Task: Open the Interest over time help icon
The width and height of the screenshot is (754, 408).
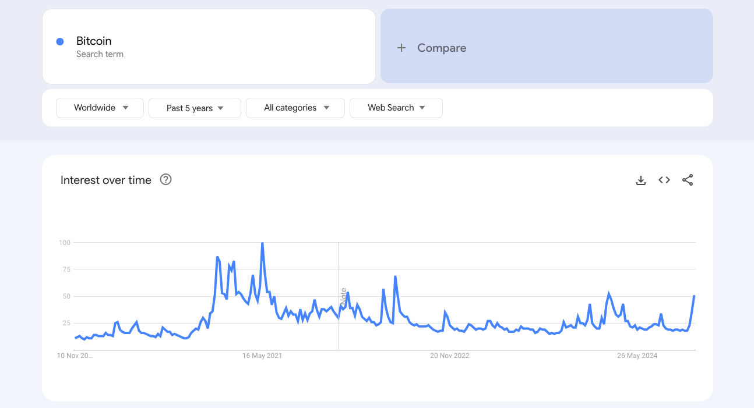Action: click(x=165, y=180)
